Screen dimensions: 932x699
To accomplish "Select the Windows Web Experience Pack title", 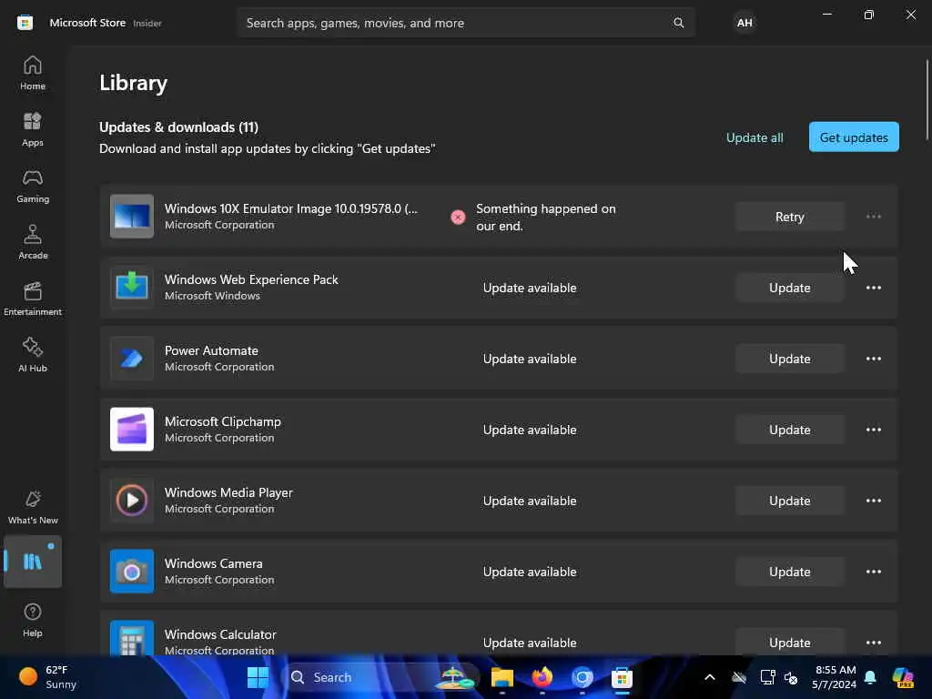I will [x=251, y=279].
